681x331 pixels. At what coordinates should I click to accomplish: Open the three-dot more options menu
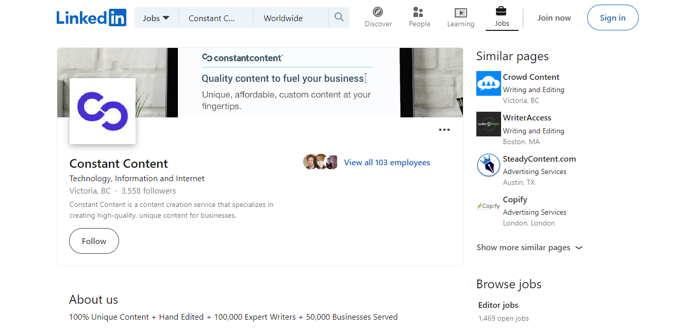444,130
